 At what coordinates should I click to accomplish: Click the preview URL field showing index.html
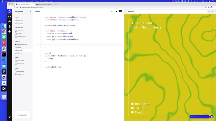[x=167, y=11]
